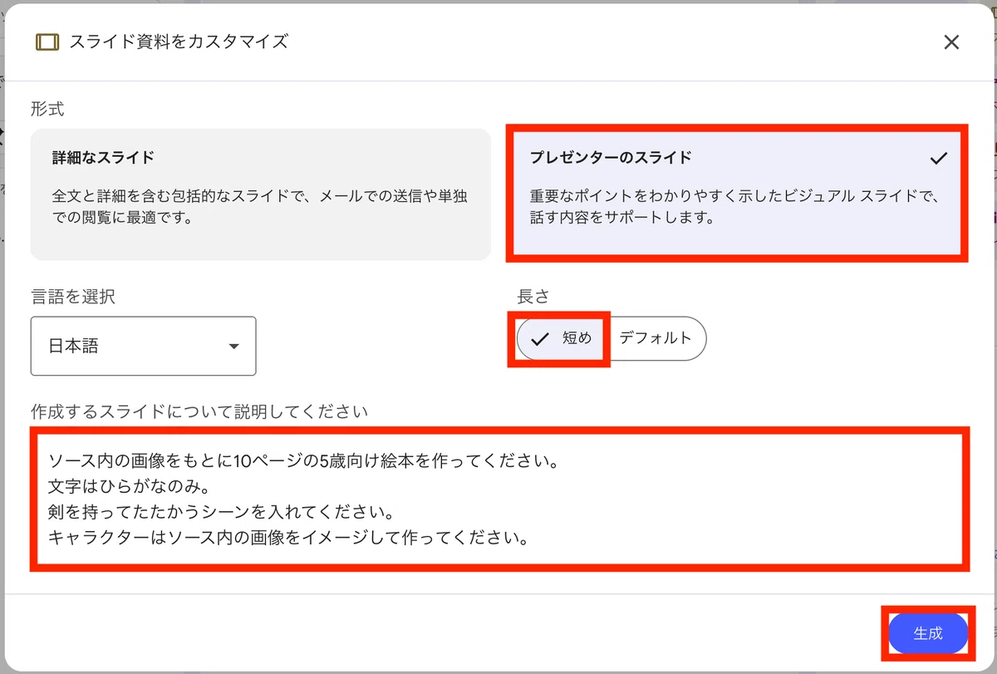
Task: Click the 生成 button
Action: pos(928,633)
